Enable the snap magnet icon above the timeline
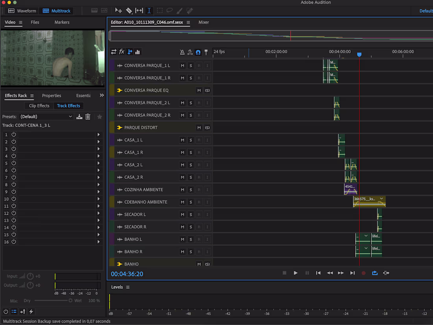The image size is (433, 325). [198, 52]
